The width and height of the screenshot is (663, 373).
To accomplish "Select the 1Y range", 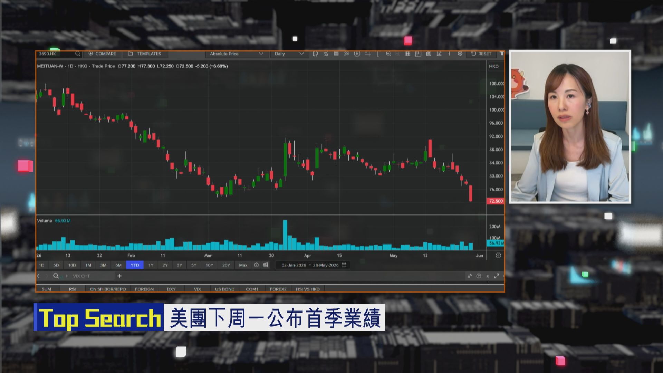I will click(151, 265).
